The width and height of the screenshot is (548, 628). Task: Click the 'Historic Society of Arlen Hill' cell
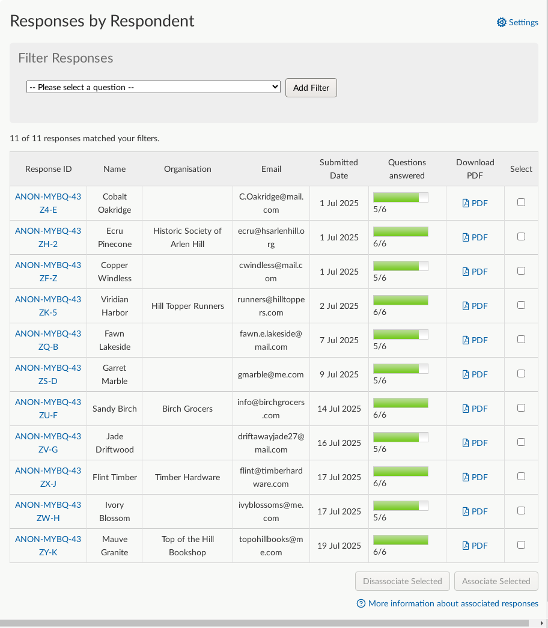click(x=187, y=237)
